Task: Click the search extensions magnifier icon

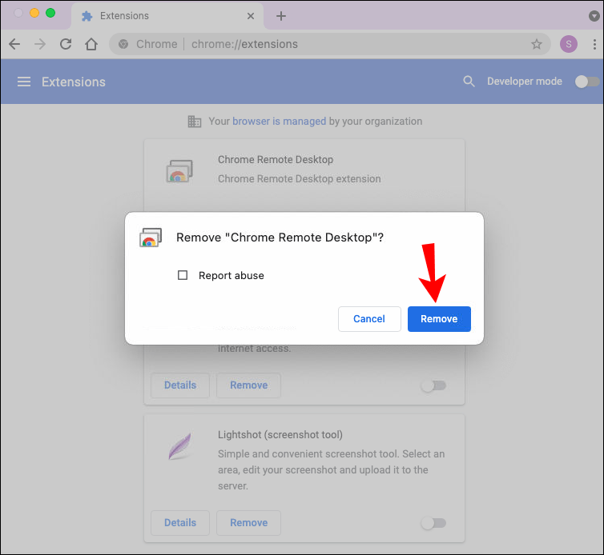Action: tap(469, 82)
